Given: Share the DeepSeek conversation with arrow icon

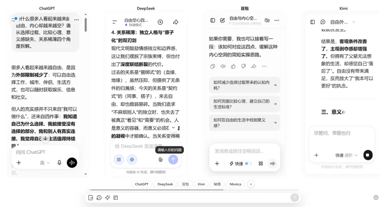Looking at the screenshot, I should 175,22.
